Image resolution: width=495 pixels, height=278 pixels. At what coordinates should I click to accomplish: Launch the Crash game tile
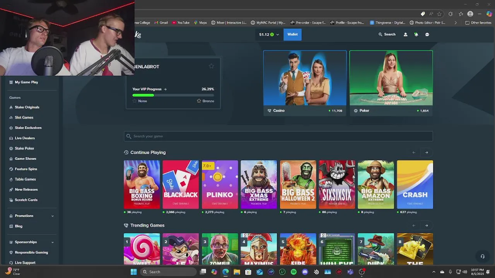pyautogui.click(x=415, y=185)
